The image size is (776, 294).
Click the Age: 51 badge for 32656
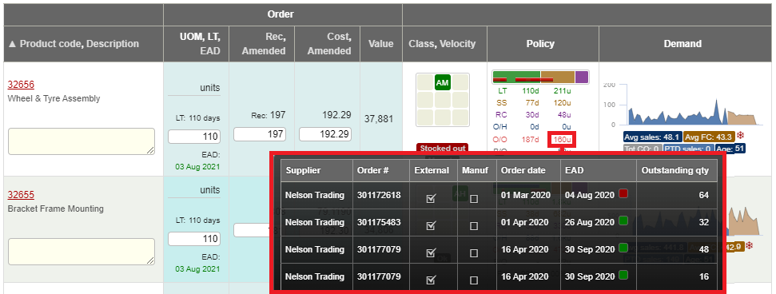click(731, 148)
